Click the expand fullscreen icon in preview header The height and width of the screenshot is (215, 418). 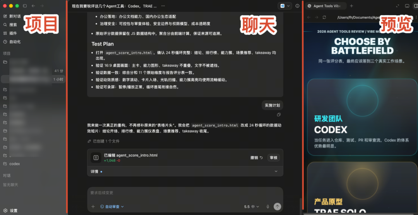(x=397, y=6)
